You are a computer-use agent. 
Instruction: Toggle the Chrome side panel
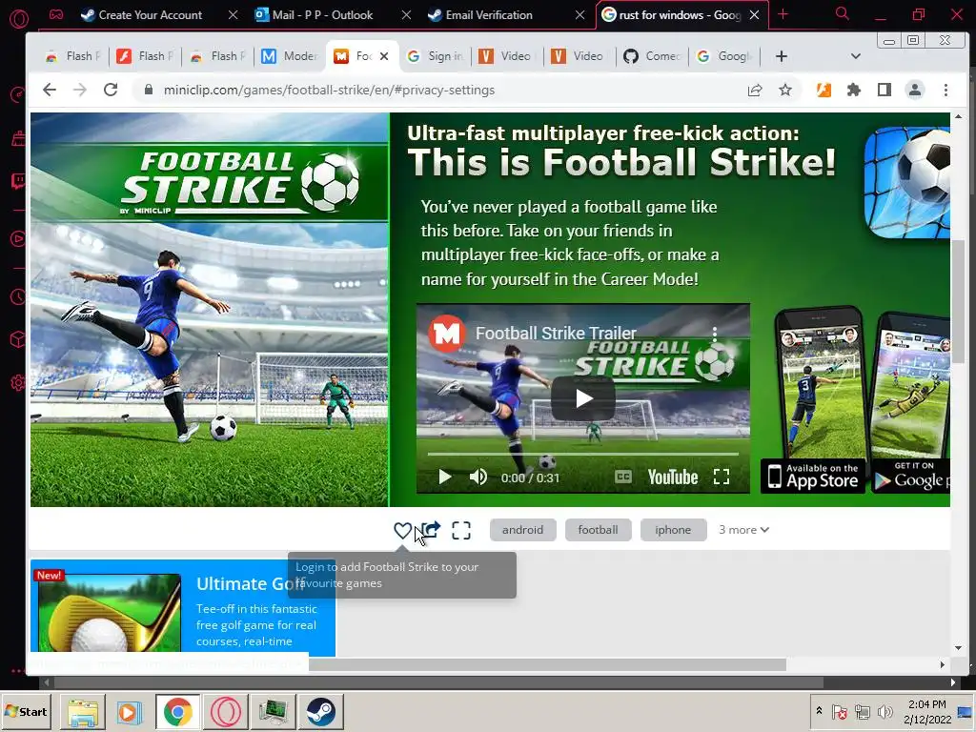point(884,91)
